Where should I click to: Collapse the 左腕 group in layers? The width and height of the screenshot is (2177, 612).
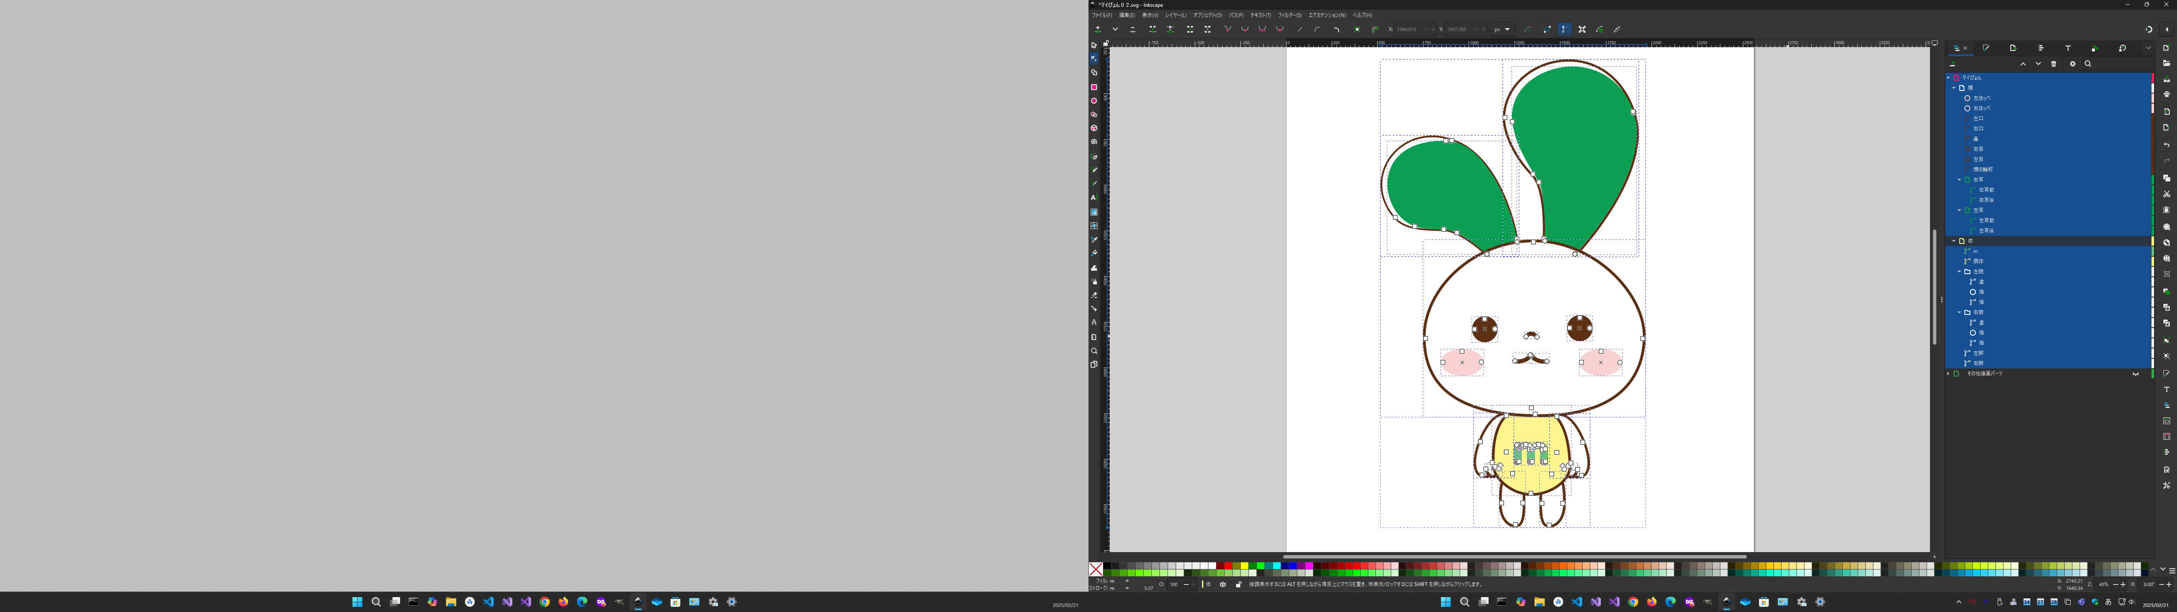(1959, 272)
